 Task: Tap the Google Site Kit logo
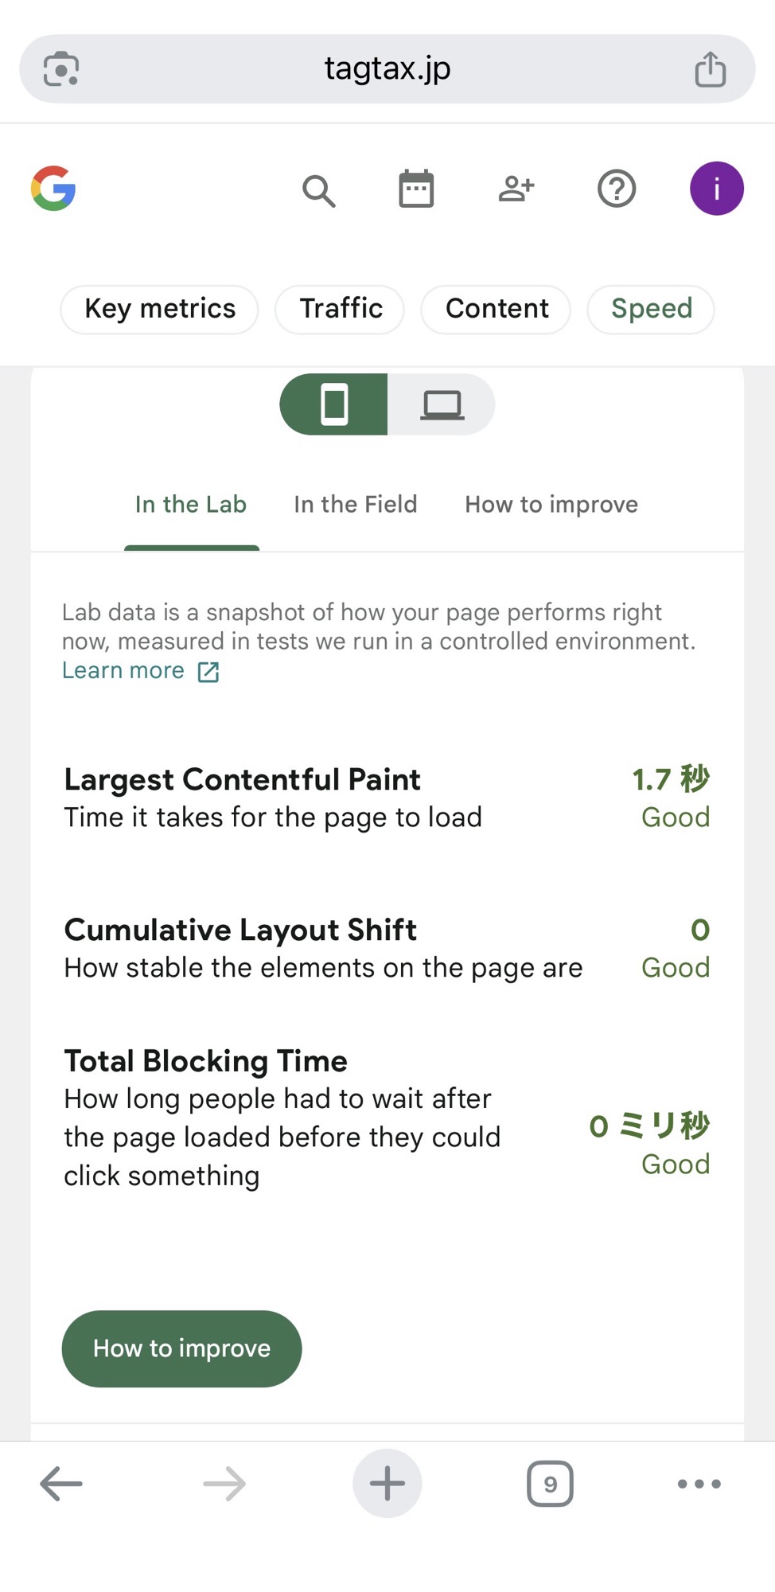[53, 189]
